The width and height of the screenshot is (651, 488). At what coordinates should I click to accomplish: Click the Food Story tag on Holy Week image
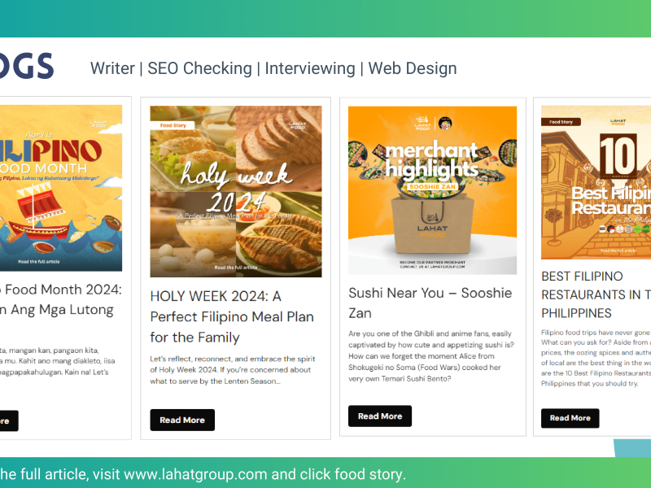(173, 125)
